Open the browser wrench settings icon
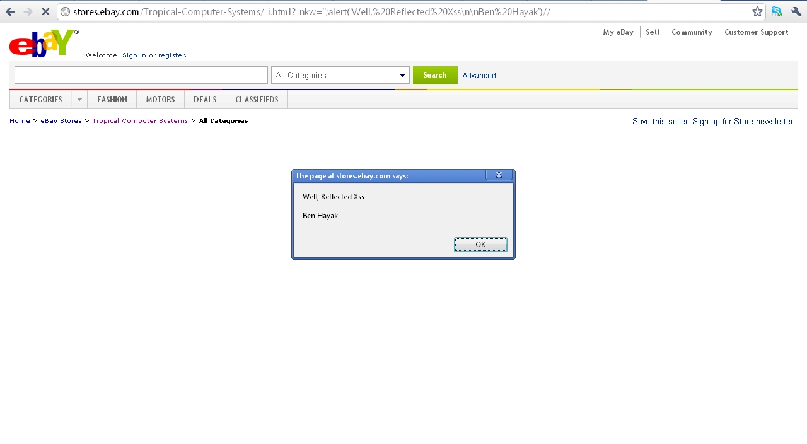This screenshot has height=444, width=807. 796,11
